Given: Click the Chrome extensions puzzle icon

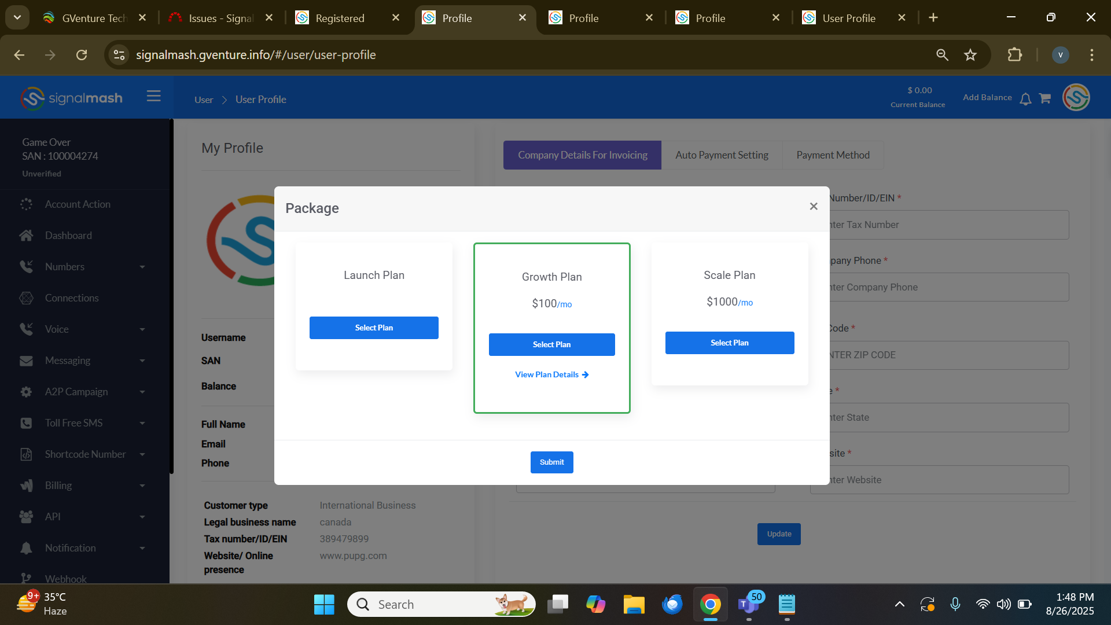Looking at the screenshot, I should pyautogui.click(x=1014, y=55).
